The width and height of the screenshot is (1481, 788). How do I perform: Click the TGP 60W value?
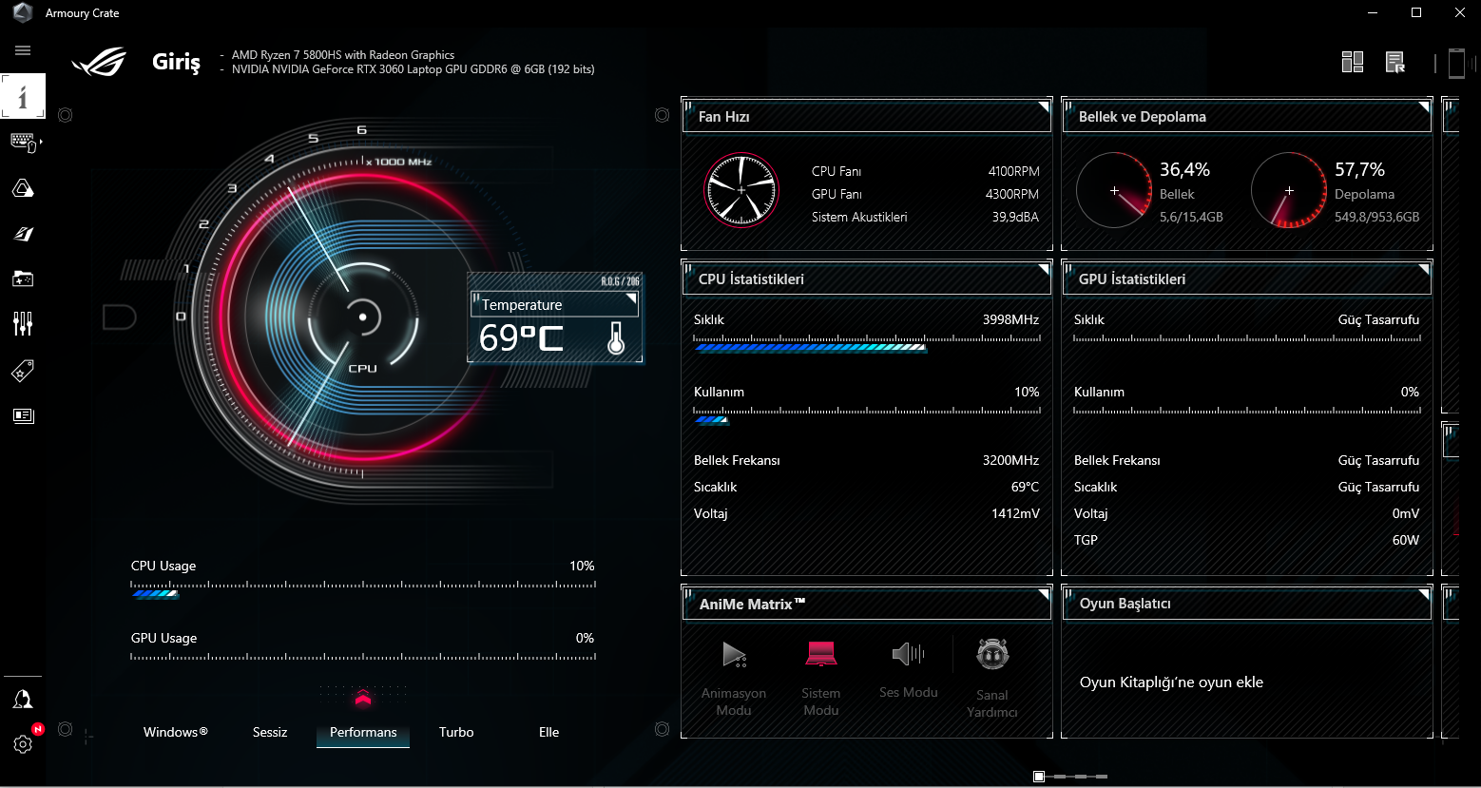[x=1406, y=540]
